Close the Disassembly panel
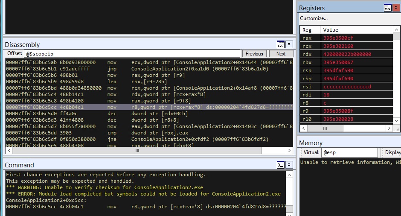 coord(289,44)
